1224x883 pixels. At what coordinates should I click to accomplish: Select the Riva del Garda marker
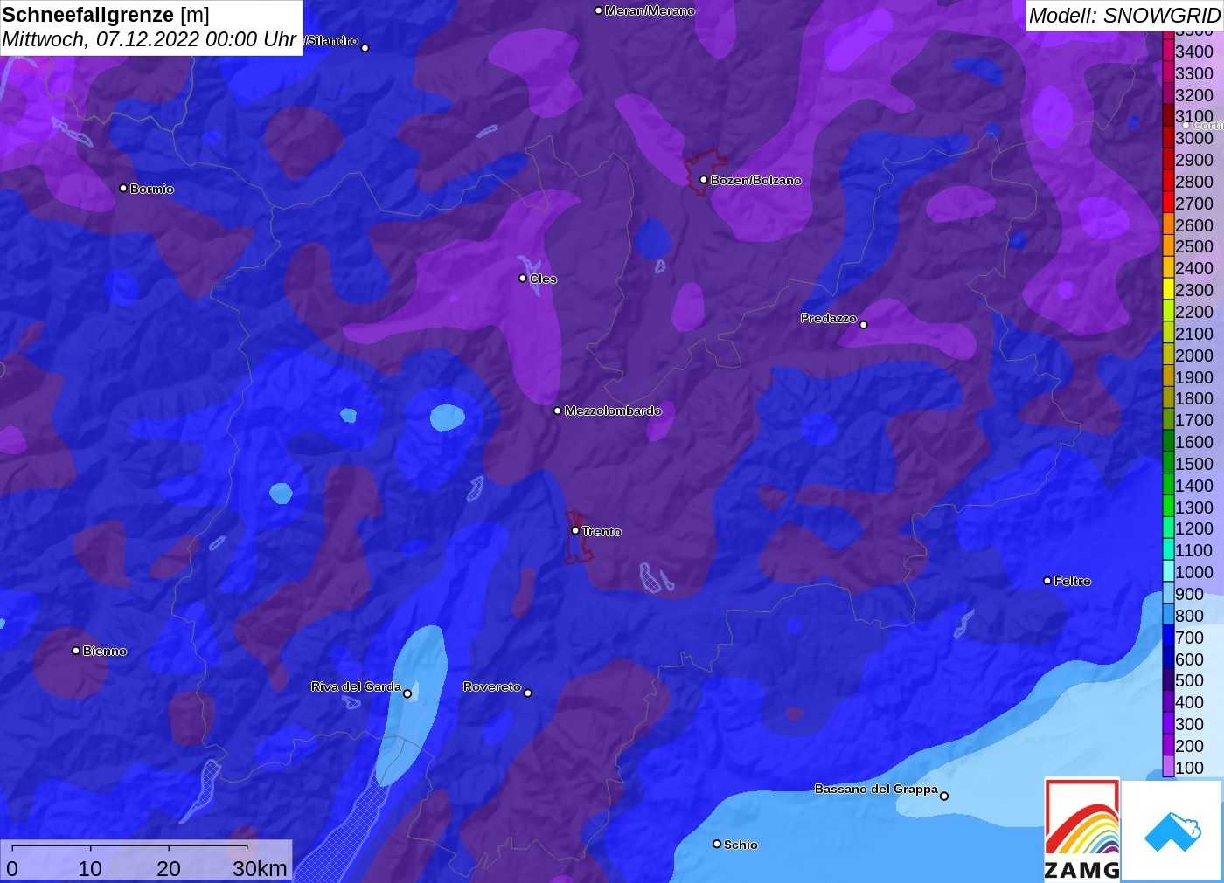407,693
